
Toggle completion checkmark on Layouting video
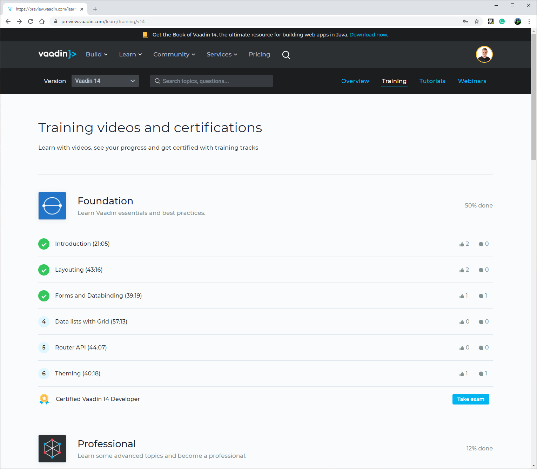pos(44,270)
